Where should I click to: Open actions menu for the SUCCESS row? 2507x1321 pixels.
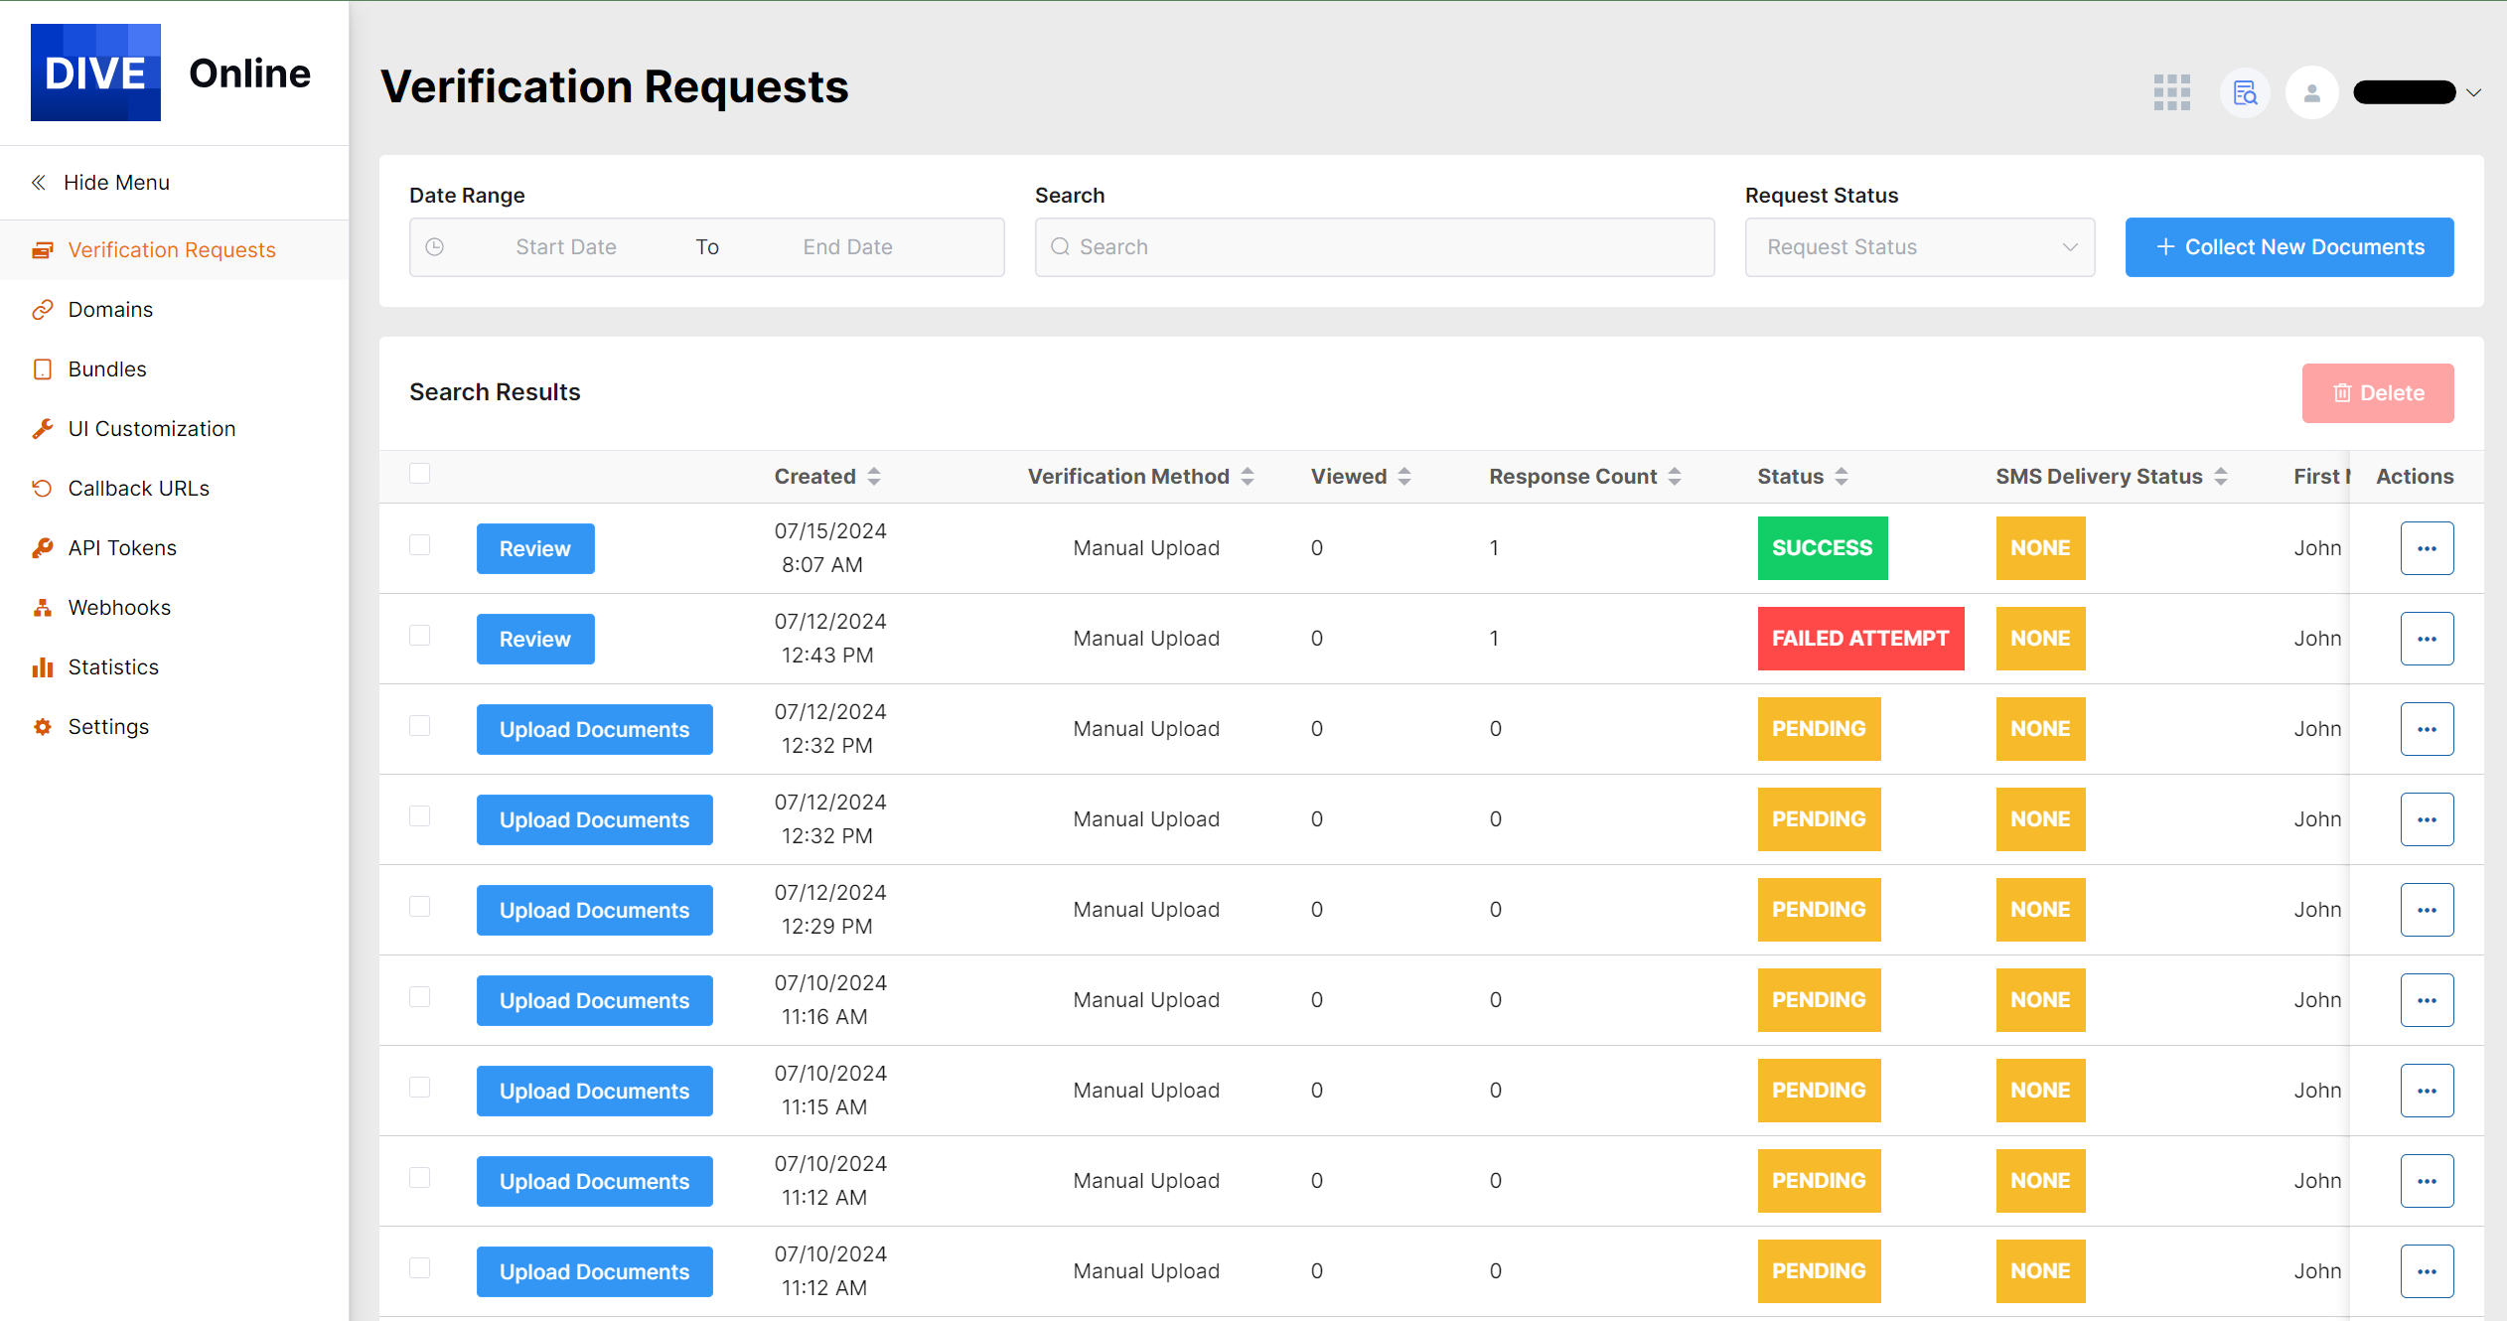coord(2427,548)
